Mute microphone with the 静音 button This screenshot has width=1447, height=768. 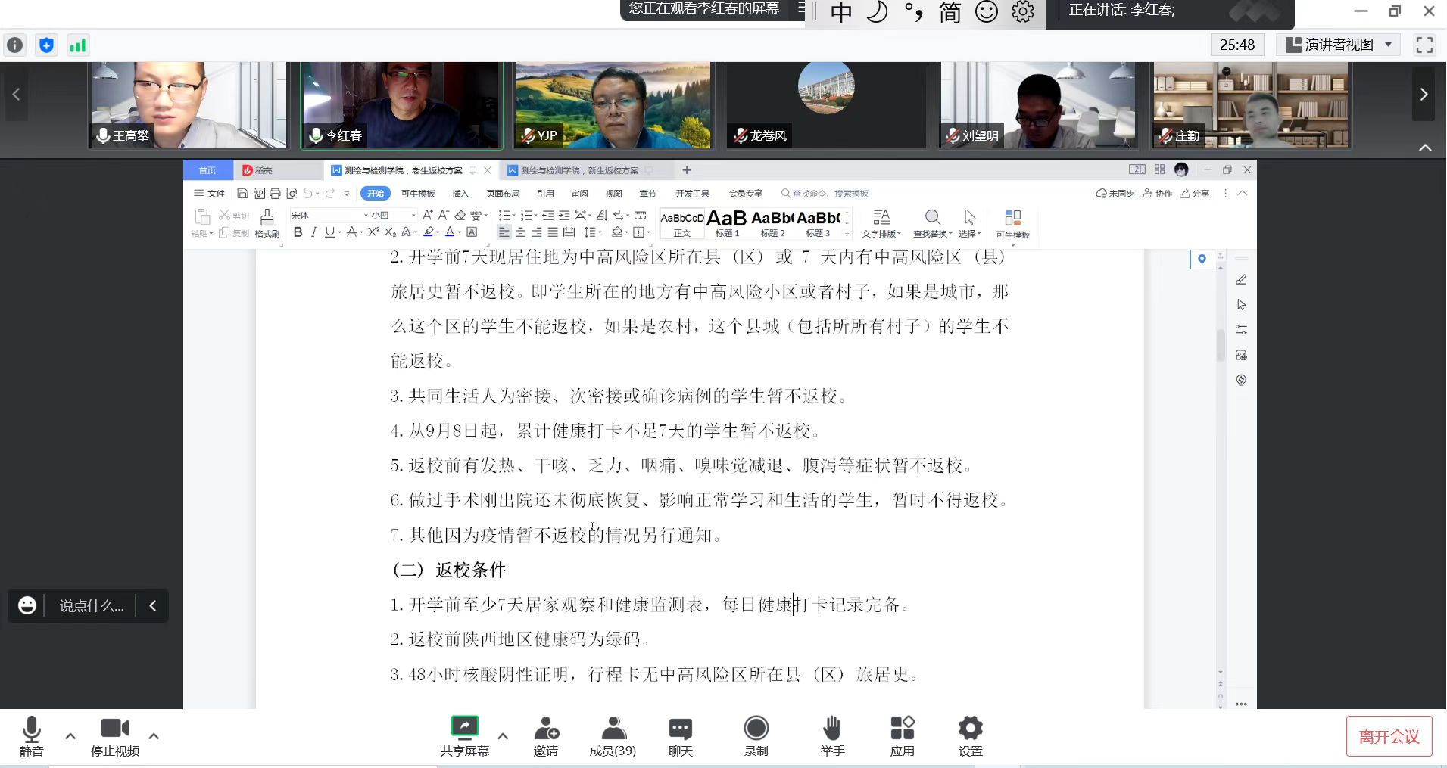point(31,731)
